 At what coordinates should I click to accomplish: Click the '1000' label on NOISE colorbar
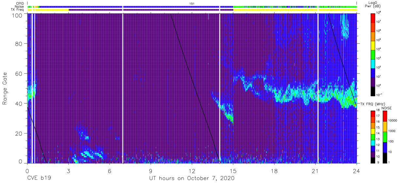(x=392, y=131)
